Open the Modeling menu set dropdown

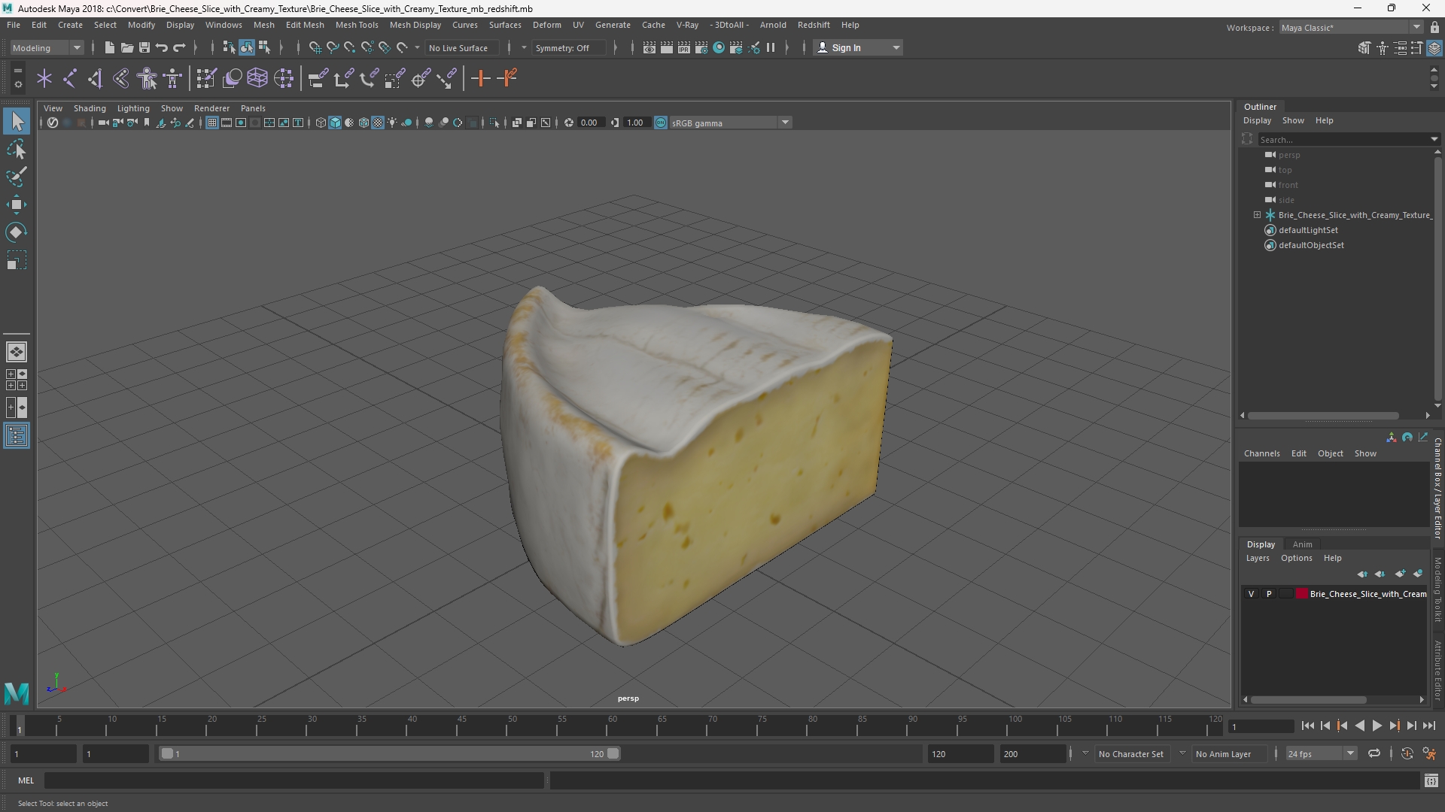click(47, 47)
